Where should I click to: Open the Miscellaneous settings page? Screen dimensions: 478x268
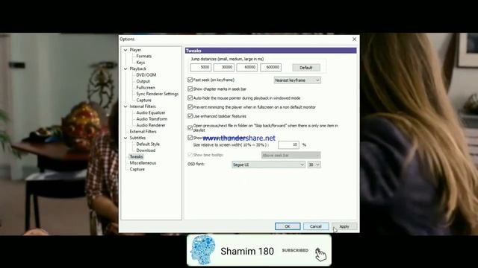(143, 163)
